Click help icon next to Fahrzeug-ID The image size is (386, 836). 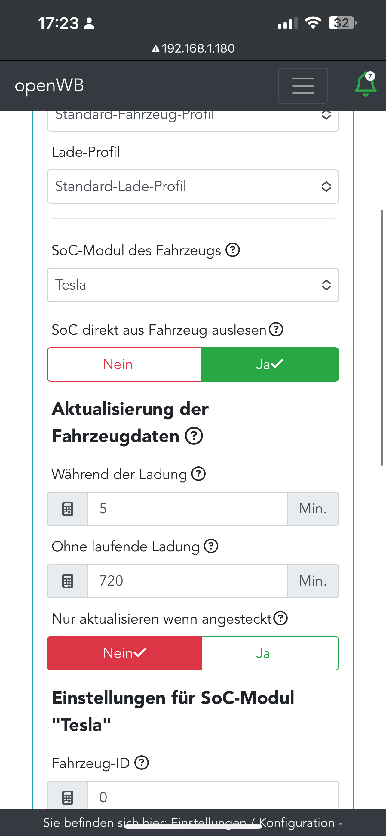(142, 763)
